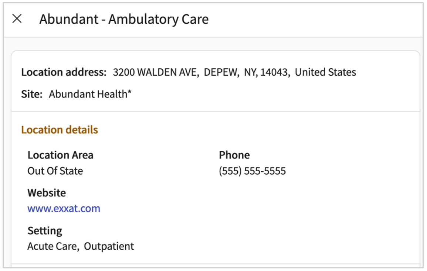Open the www.exxat.com website link
The width and height of the screenshot is (427, 271).
[64, 209]
